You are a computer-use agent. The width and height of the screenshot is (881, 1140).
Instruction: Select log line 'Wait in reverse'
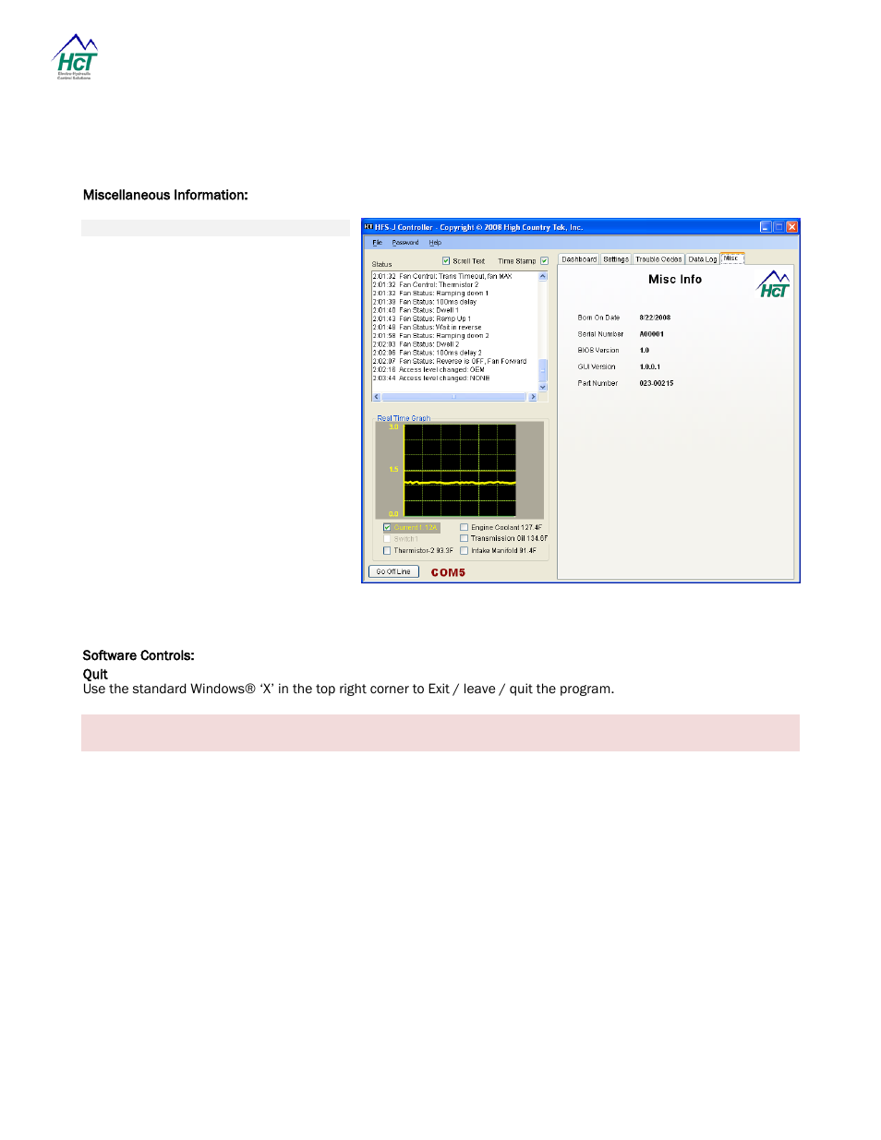click(427, 327)
